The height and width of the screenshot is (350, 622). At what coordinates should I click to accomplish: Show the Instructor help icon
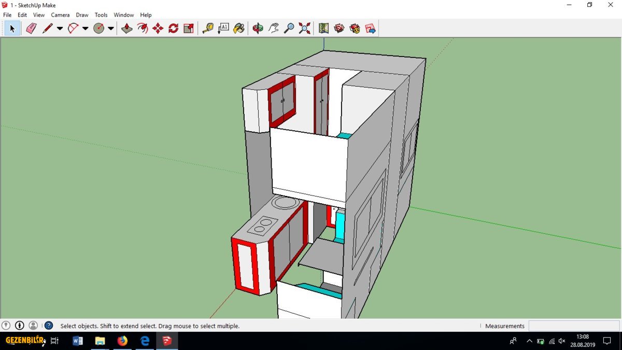click(49, 326)
